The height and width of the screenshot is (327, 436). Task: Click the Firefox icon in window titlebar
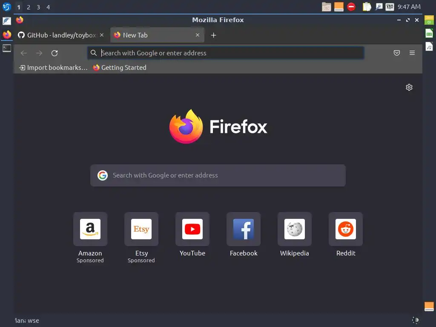(x=20, y=20)
